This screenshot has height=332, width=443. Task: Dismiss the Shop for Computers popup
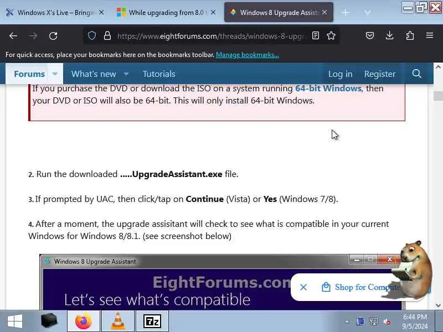point(303,287)
